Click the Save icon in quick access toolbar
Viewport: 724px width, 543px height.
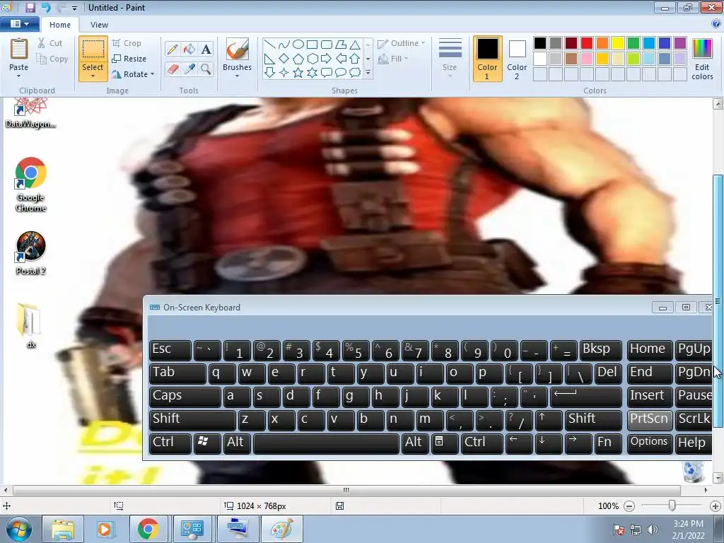[x=30, y=7]
